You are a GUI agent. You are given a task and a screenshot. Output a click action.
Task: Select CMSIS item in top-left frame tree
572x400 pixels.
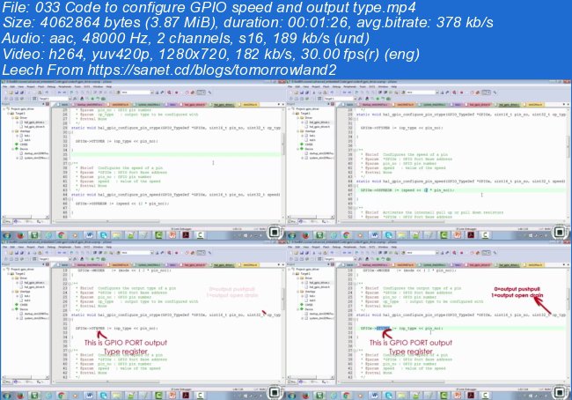click(24, 144)
